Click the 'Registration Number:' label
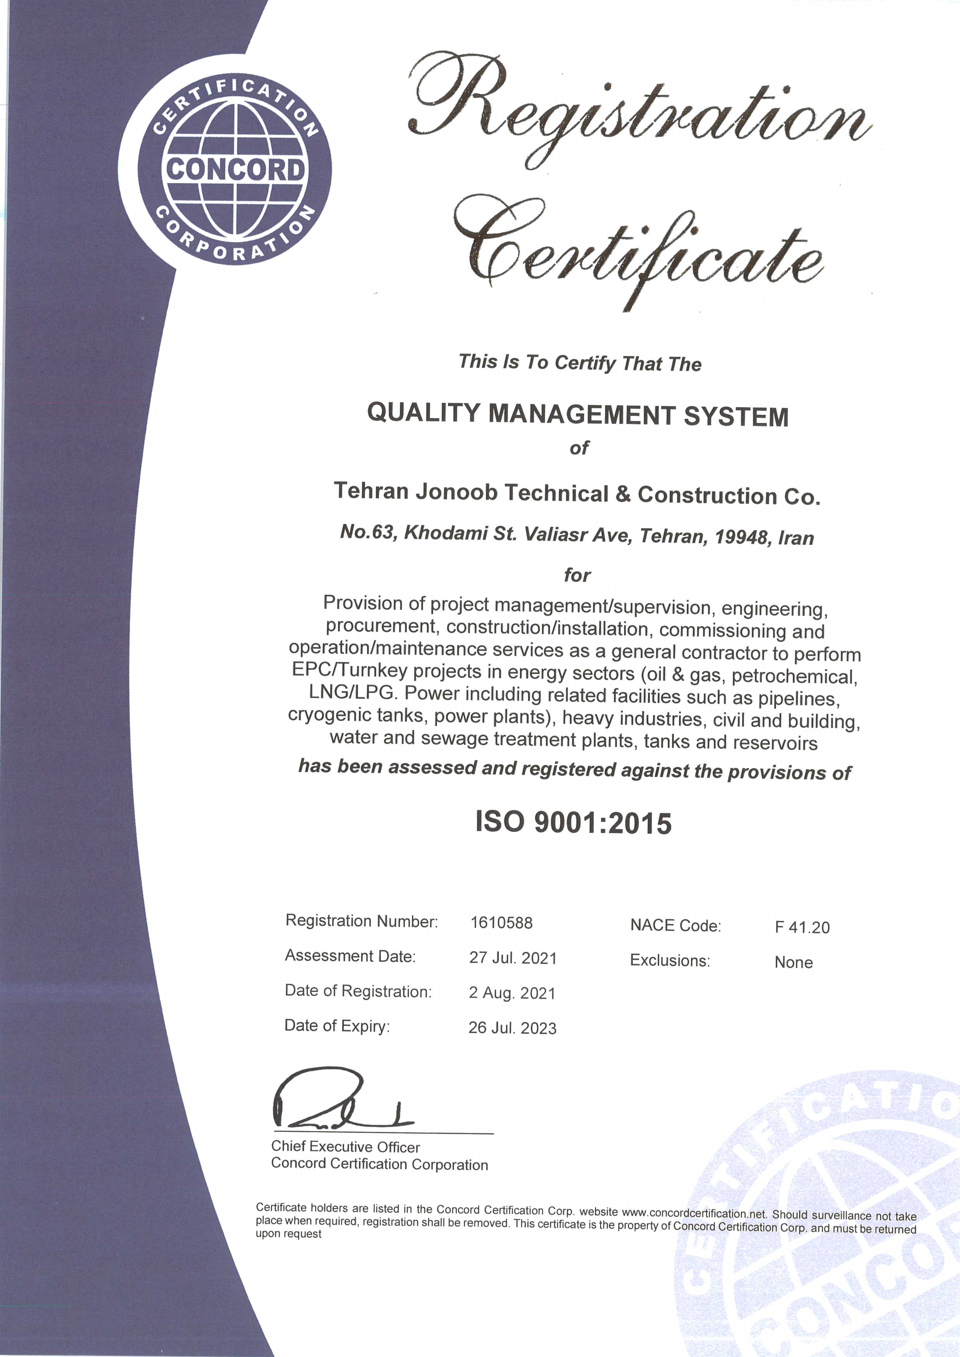This screenshot has height=1357, width=960. click(x=362, y=921)
